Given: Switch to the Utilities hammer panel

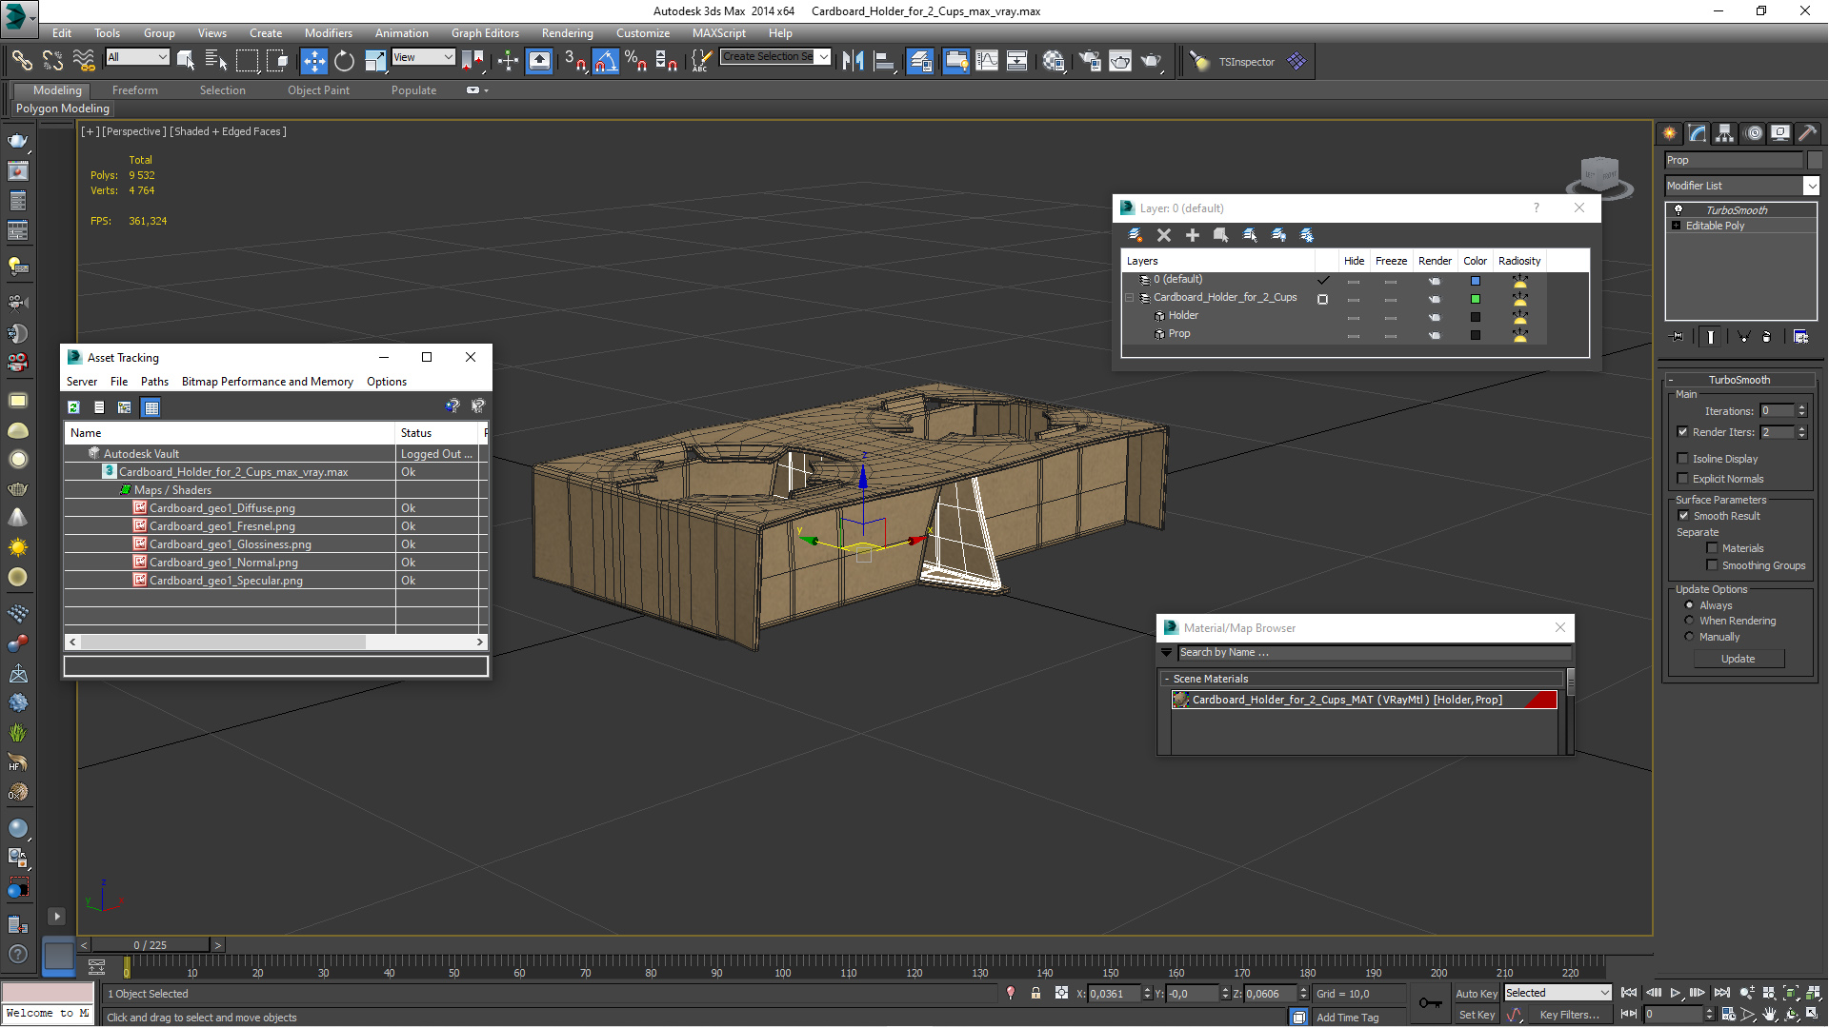Looking at the screenshot, I should [x=1807, y=133].
